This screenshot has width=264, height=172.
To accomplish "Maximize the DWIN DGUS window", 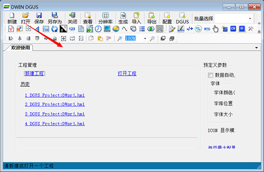I will 242,7.
